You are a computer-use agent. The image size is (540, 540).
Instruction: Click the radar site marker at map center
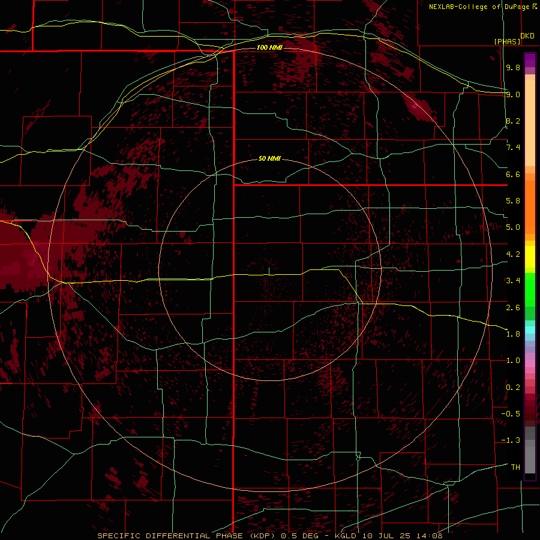tap(269, 271)
